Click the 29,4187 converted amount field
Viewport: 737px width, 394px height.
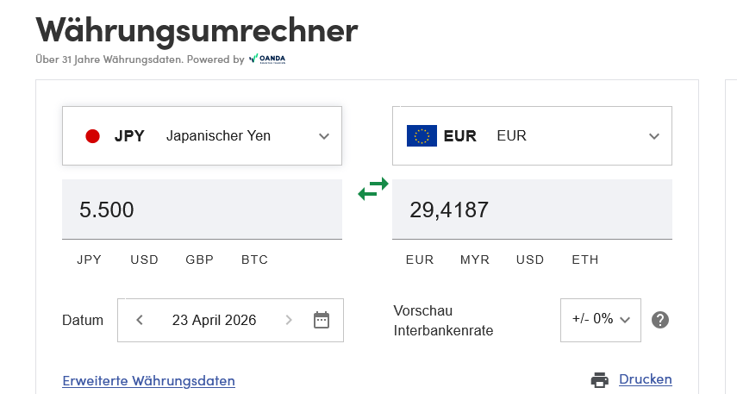(x=532, y=210)
